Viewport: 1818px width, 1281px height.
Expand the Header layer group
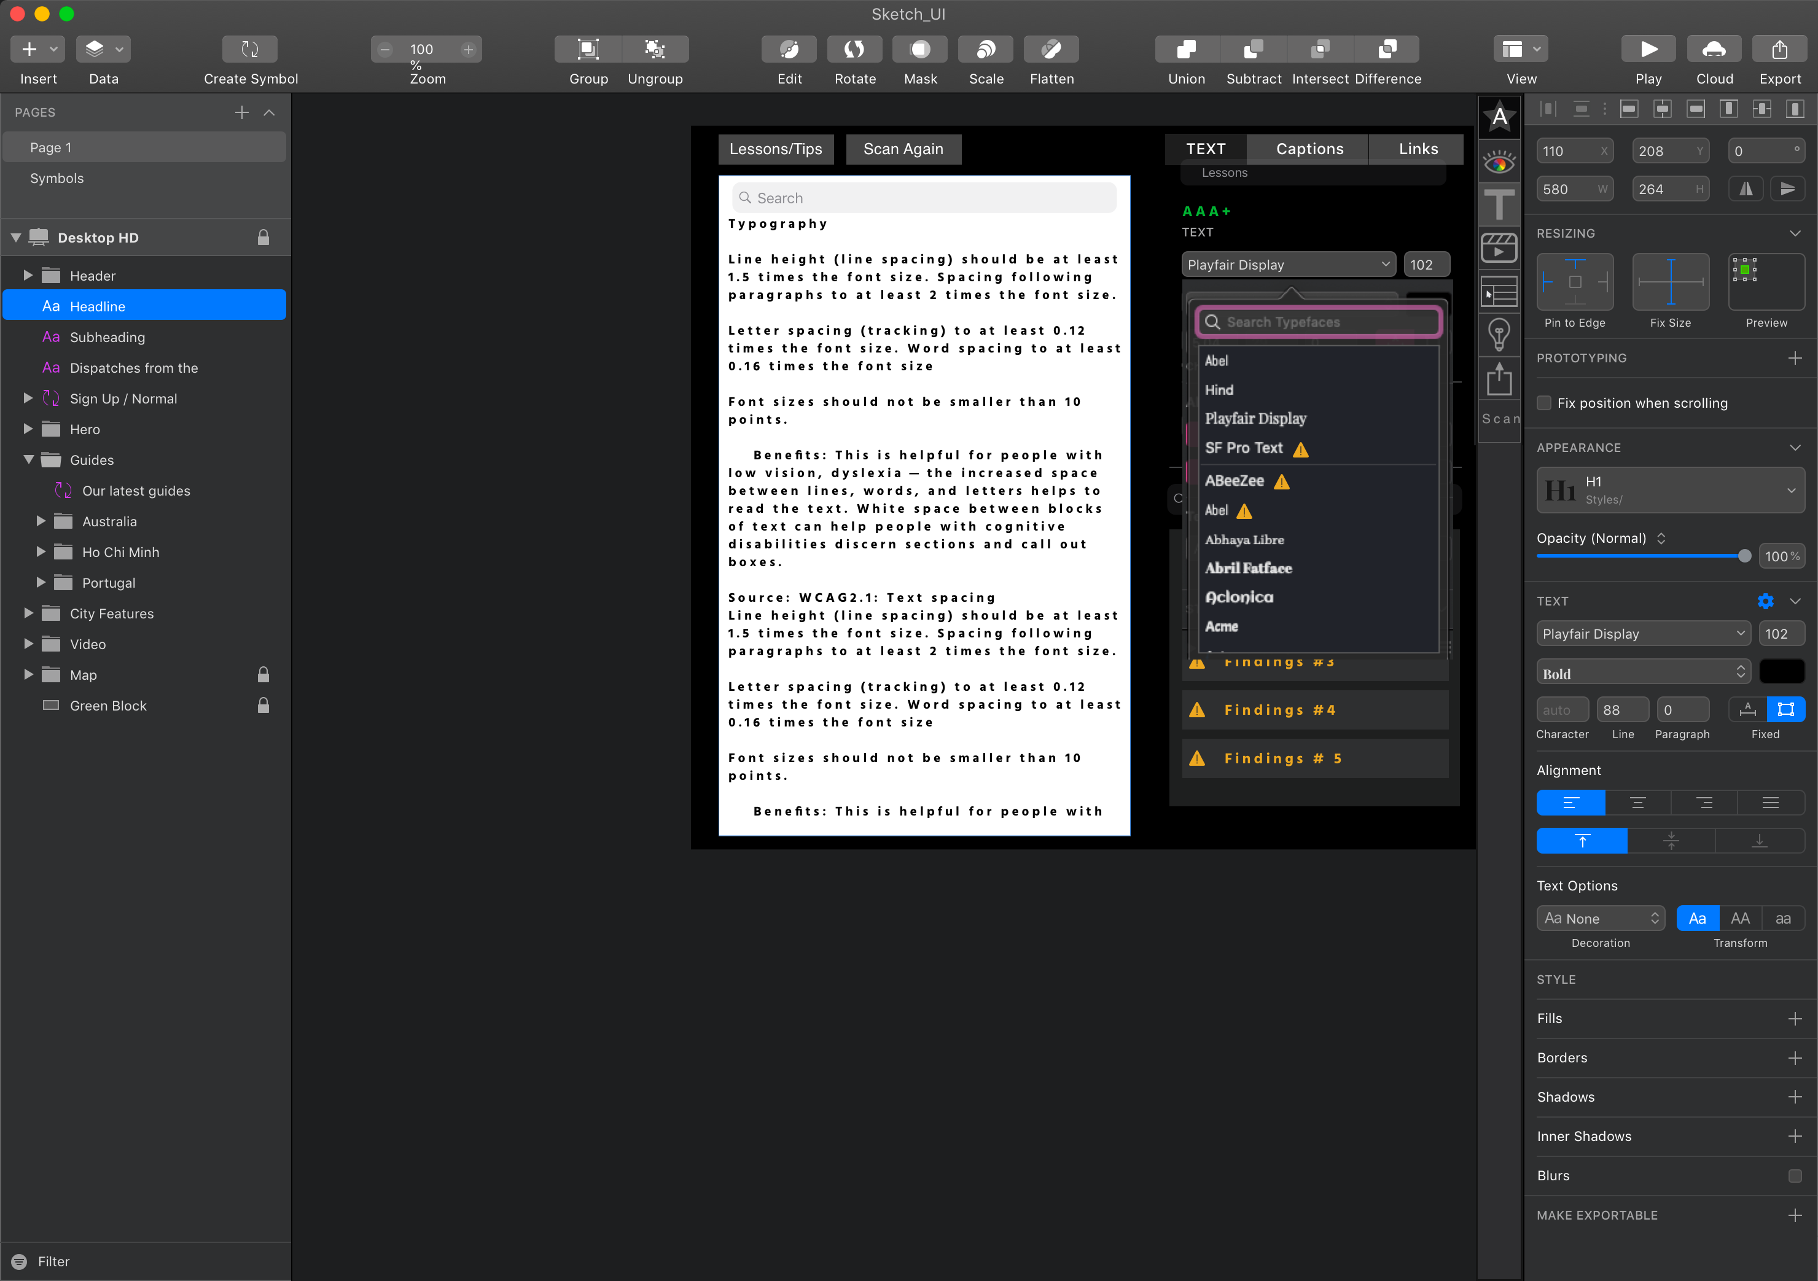pyautogui.click(x=28, y=276)
